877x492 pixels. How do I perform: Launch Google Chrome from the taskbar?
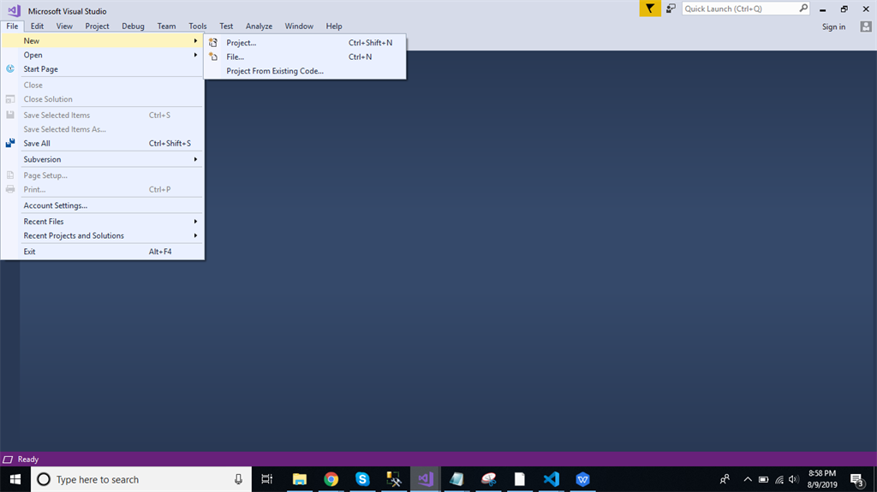pos(331,479)
